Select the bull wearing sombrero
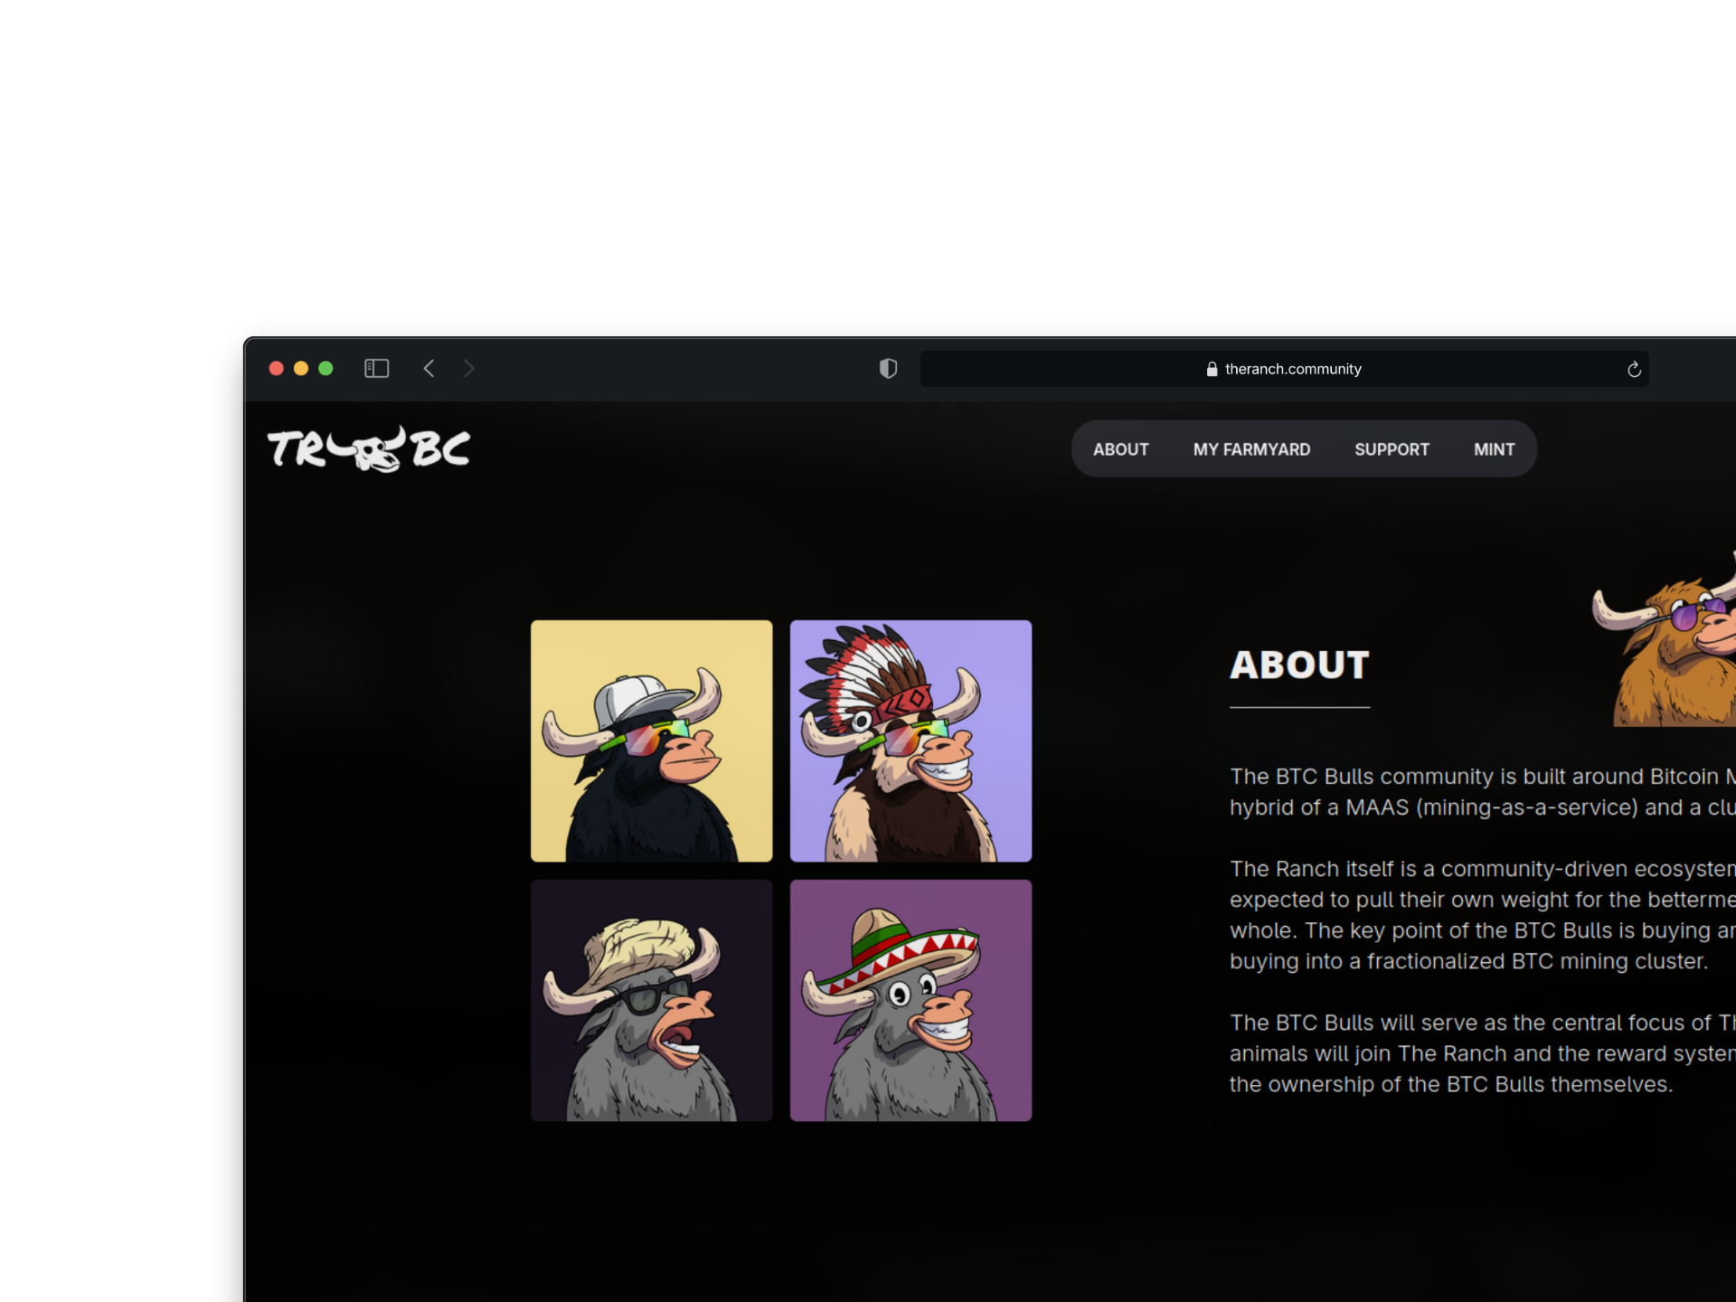 pyautogui.click(x=910, y=1000)
